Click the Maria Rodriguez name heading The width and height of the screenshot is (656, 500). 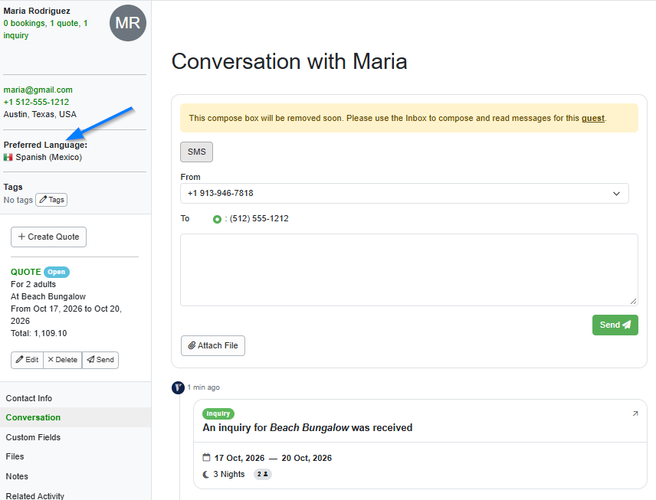click(37, 11)
